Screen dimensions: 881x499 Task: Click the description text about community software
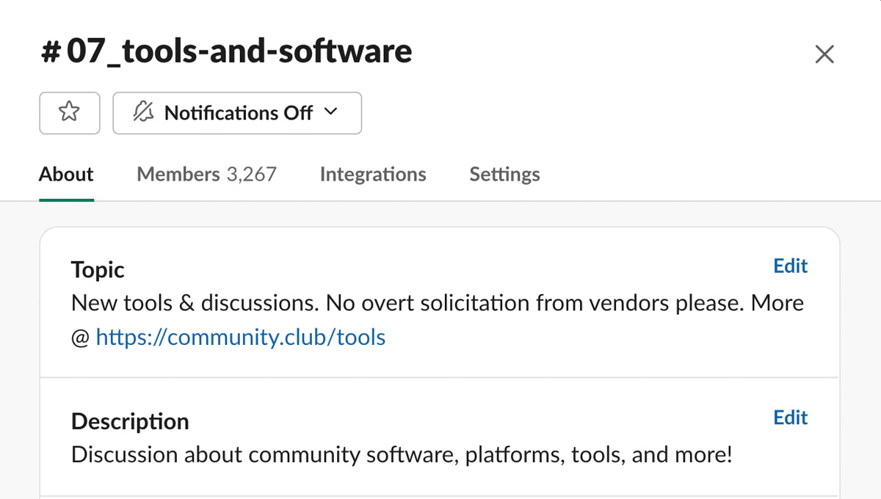coord(402,455)
